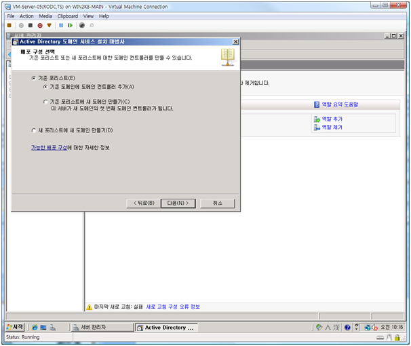Open the File menu
411x346 pixels.
click(x=11, y=16)
